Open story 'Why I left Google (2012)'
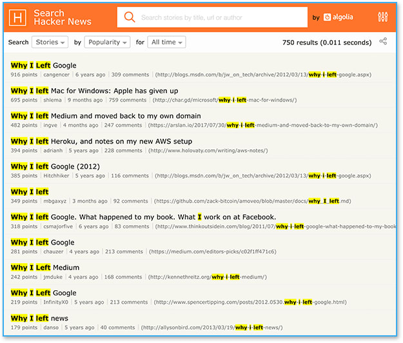403x343 pixels. 55,167
